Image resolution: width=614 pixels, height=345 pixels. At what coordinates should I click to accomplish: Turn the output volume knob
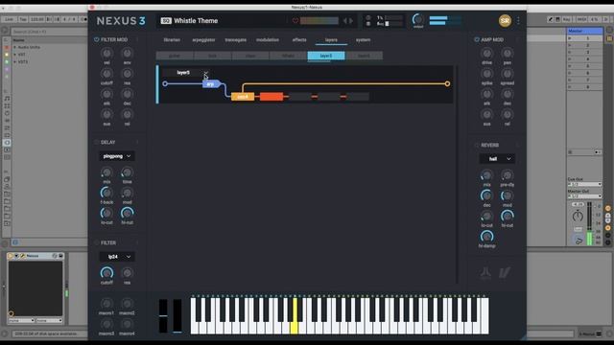(x=418, y=19)
